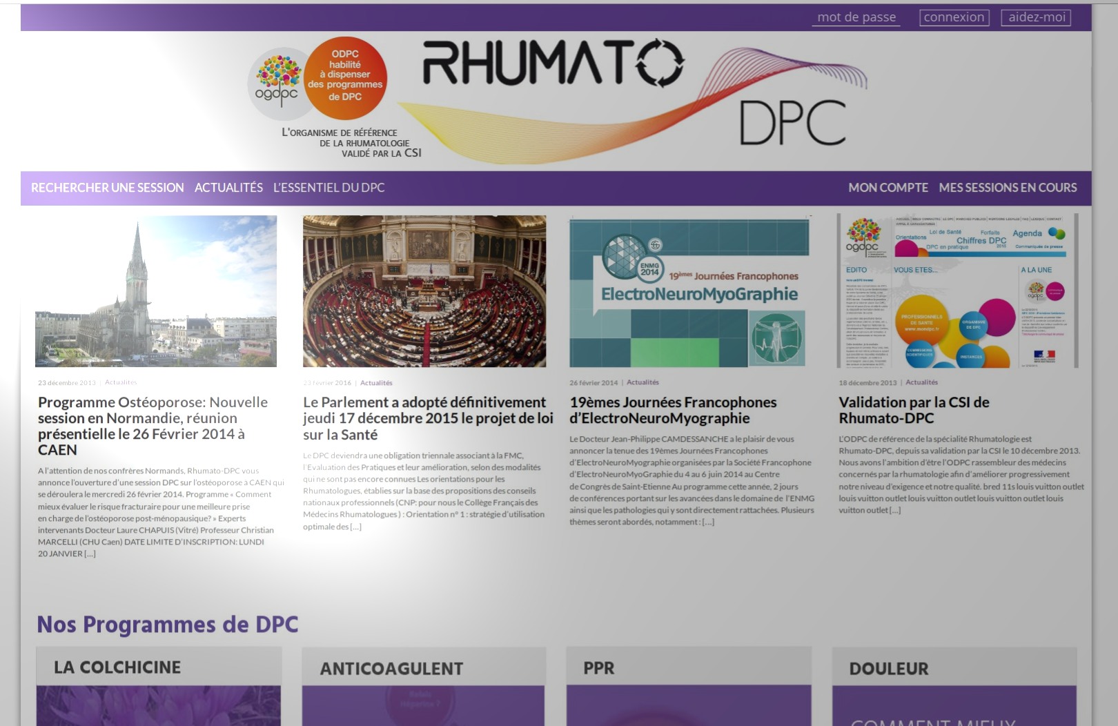
Task: Go to Mon Compte
Action: click(x=888, y=188)
